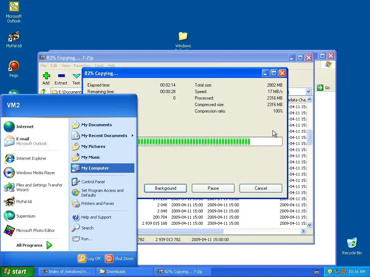Open Set Program Access and Defaults
370x277 pixels.
(102, 193)
